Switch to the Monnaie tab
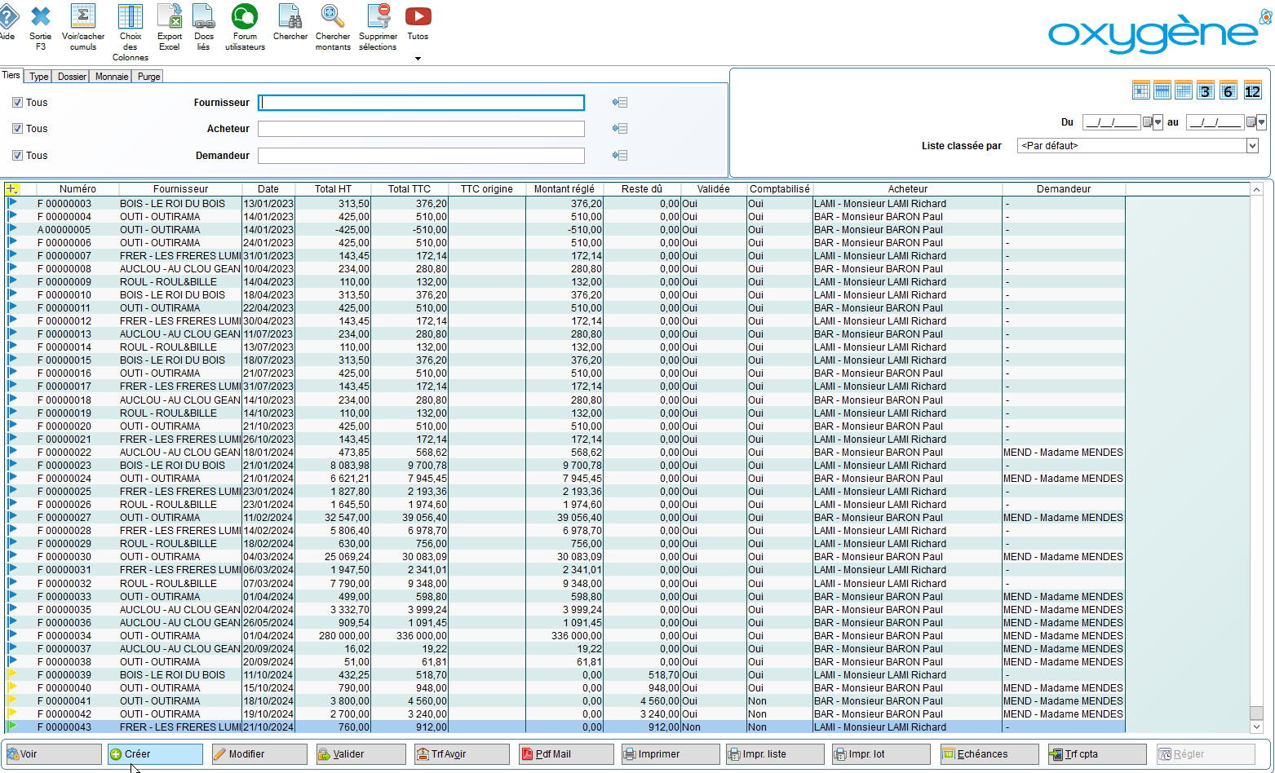This screenshot has width=1275, height=773. pos(112,77)
